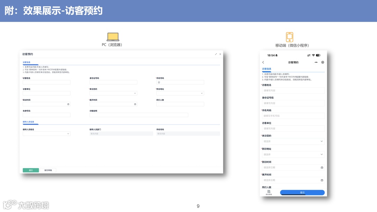The image size is (377, 212).
Task: Expand the PC 来访目的 dropdown
Action: click(113, 93)
